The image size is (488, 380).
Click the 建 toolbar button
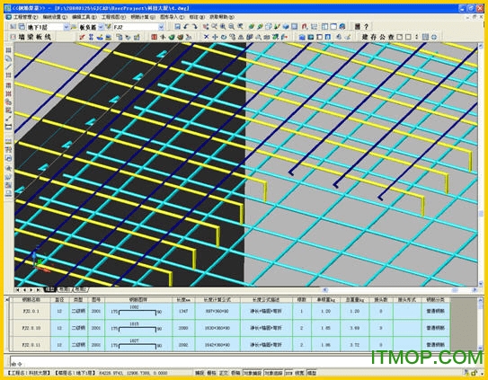(x=365, y=37)
